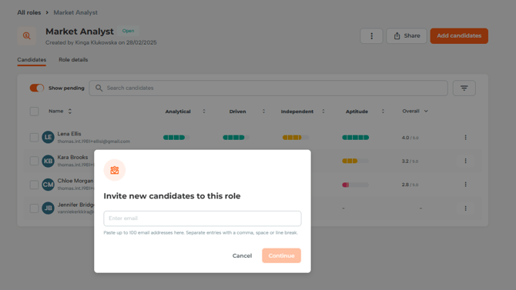This screenshot has width=516, height=290.
Task: Open Jennifer Bridges row options menu
Action: click(465, 208)
